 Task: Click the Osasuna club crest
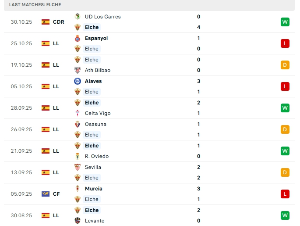click(x=78, y=124)
